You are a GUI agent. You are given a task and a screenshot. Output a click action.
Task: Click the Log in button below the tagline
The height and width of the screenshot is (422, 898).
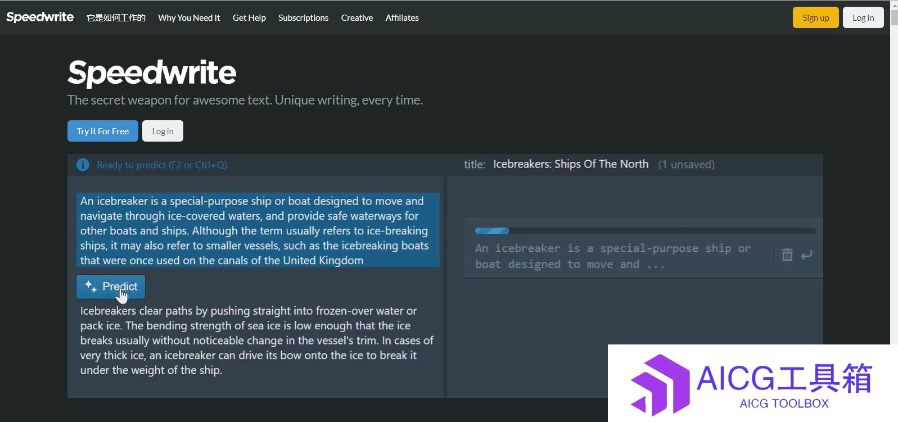click(x=163, y=131)
